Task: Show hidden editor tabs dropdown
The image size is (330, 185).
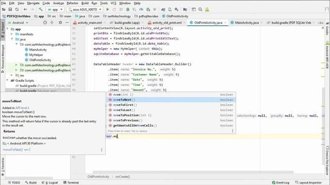Action: [320, 23]
